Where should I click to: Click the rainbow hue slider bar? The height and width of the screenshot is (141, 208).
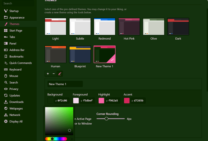(x=56, y=139)
